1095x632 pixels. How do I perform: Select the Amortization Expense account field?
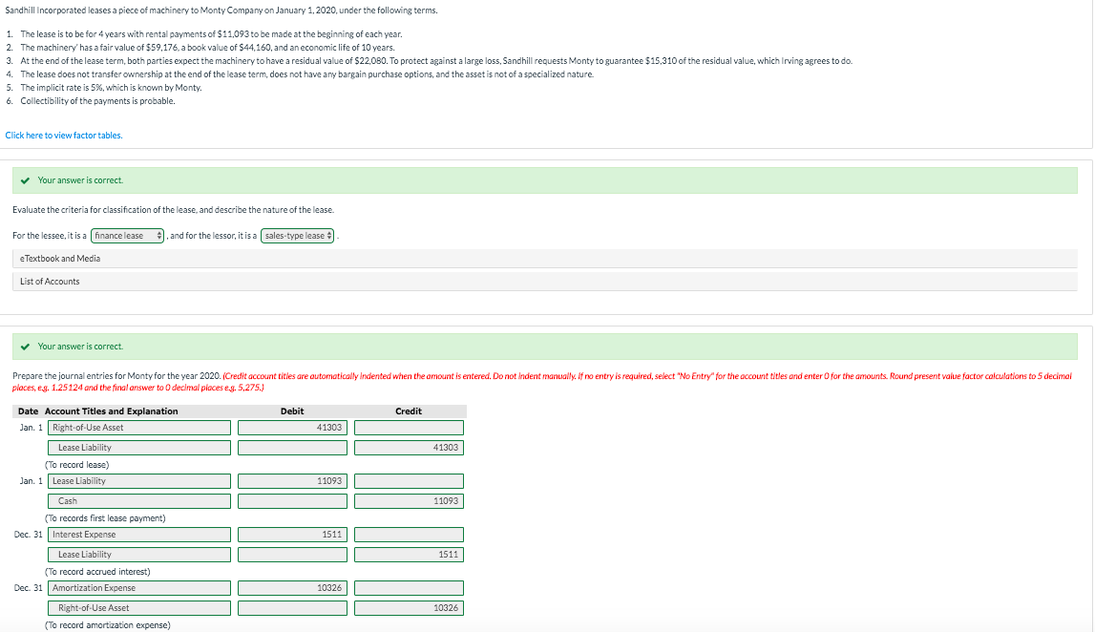coord(139,588)
